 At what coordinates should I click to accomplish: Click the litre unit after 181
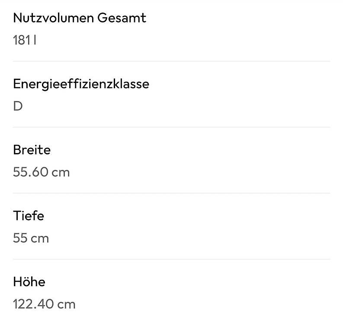pos(35,40)
